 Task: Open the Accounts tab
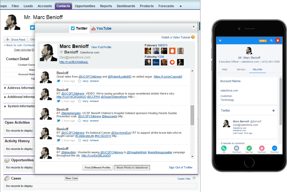(x=45, y=6)
